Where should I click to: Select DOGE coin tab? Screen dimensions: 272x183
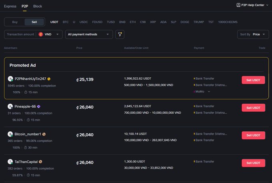[x=185, y=22]
